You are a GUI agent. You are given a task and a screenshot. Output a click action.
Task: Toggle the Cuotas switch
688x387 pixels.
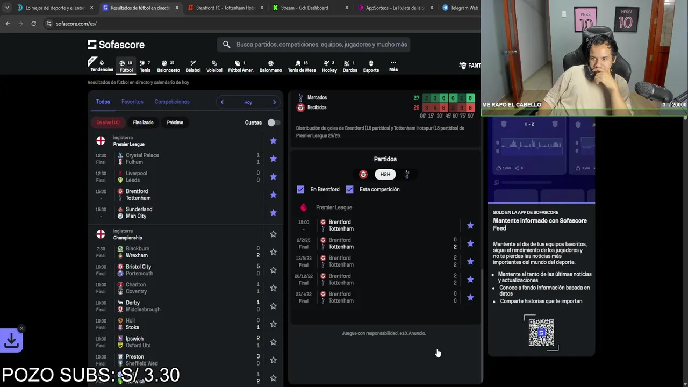pos(273,123)
